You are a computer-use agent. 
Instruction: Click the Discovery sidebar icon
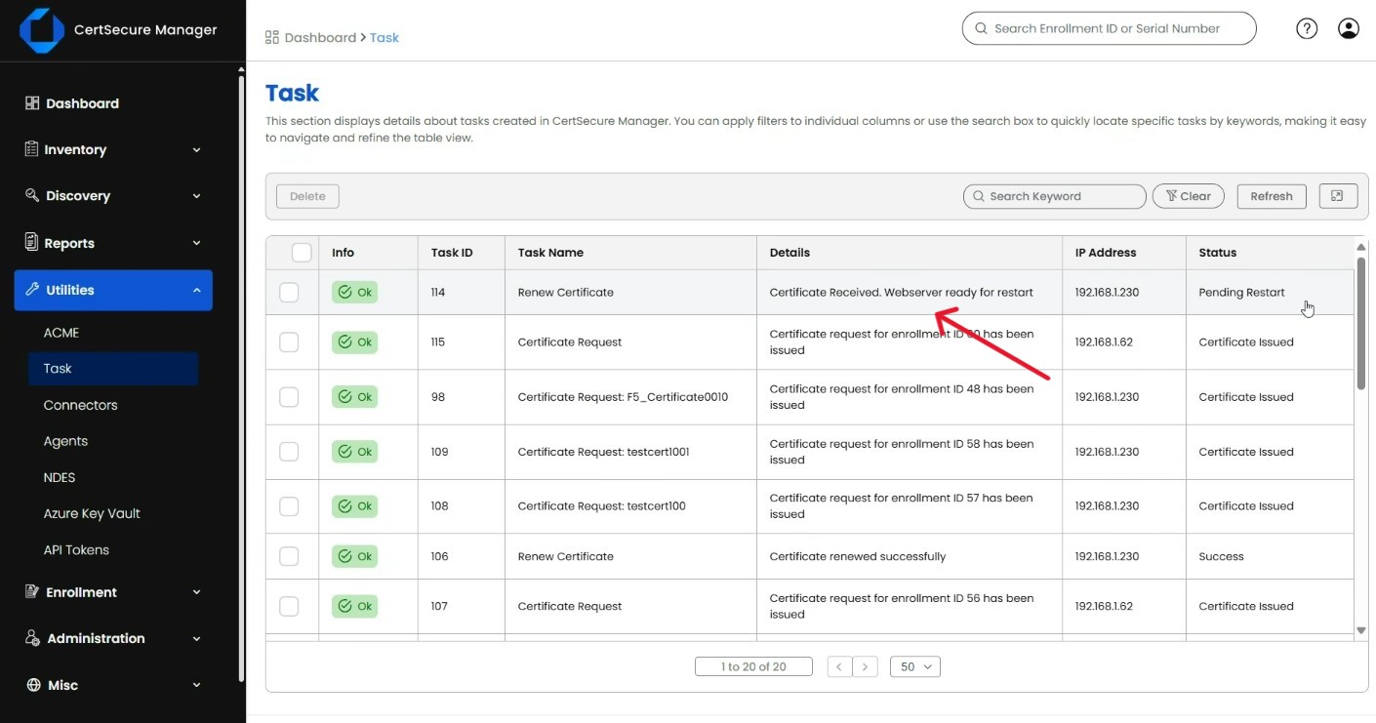point(32,195)
